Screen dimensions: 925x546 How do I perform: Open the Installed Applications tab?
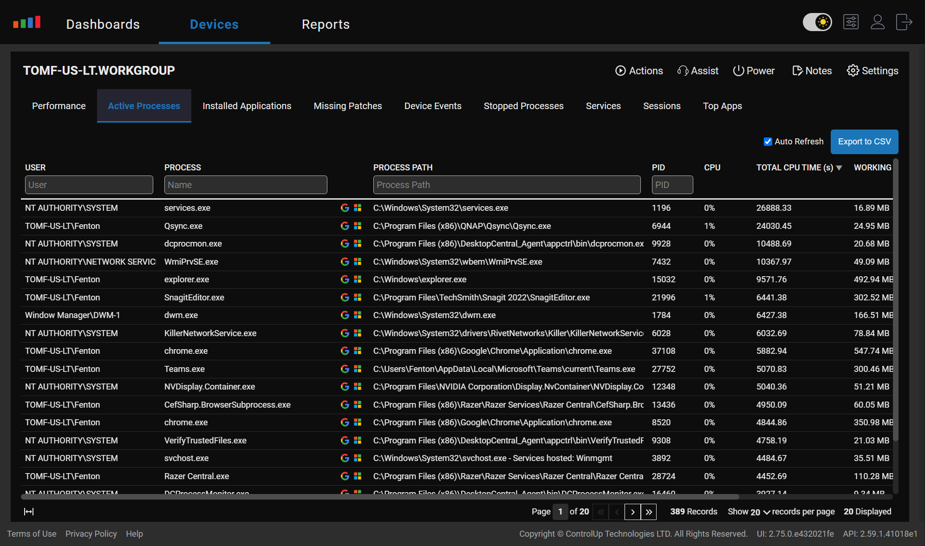click(x=247, y=106)
